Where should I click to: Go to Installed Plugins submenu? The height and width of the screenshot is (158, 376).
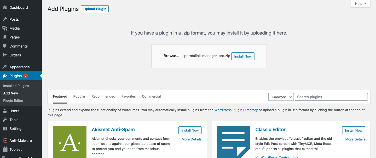click(16, 86)
